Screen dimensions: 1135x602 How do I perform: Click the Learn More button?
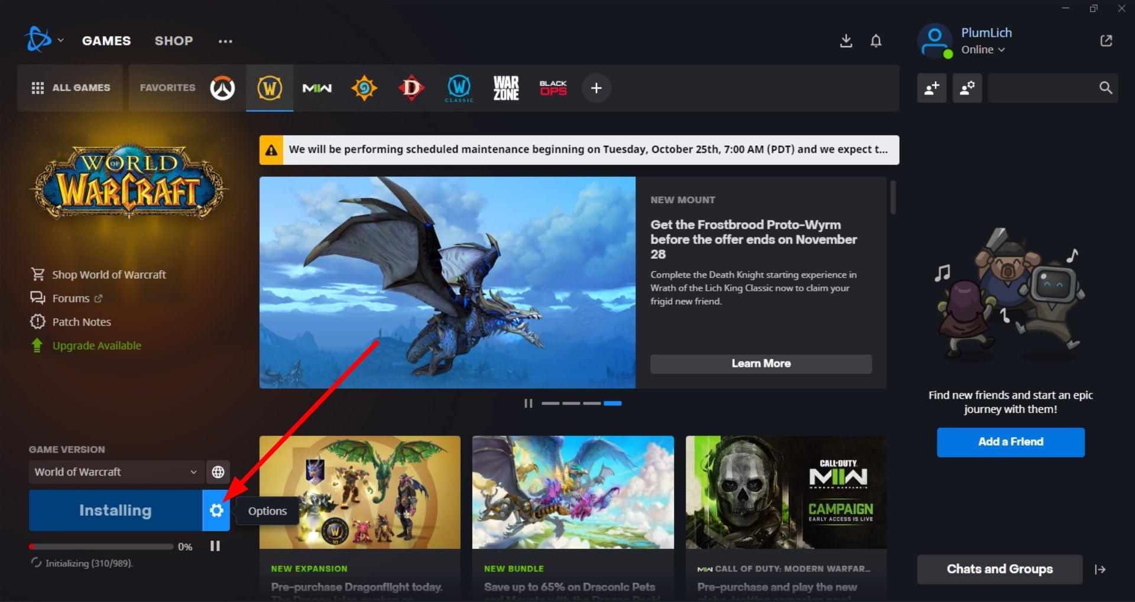(x=761, y=363)
